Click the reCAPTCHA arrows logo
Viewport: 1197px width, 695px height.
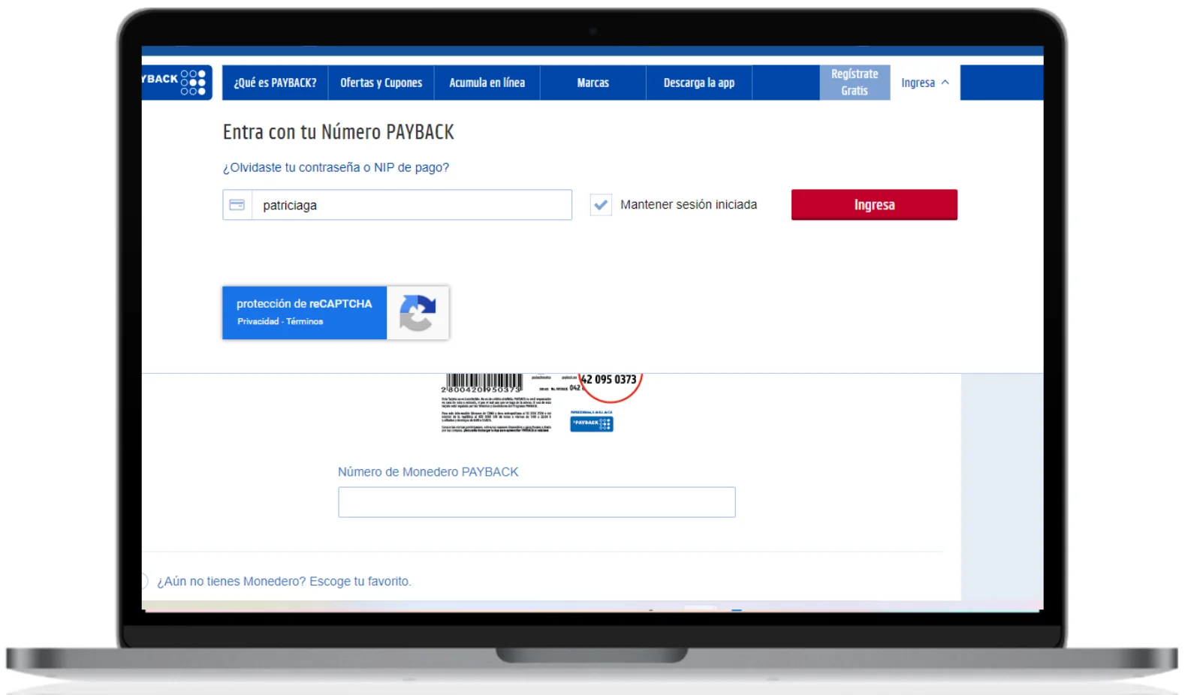coord(418,313)
